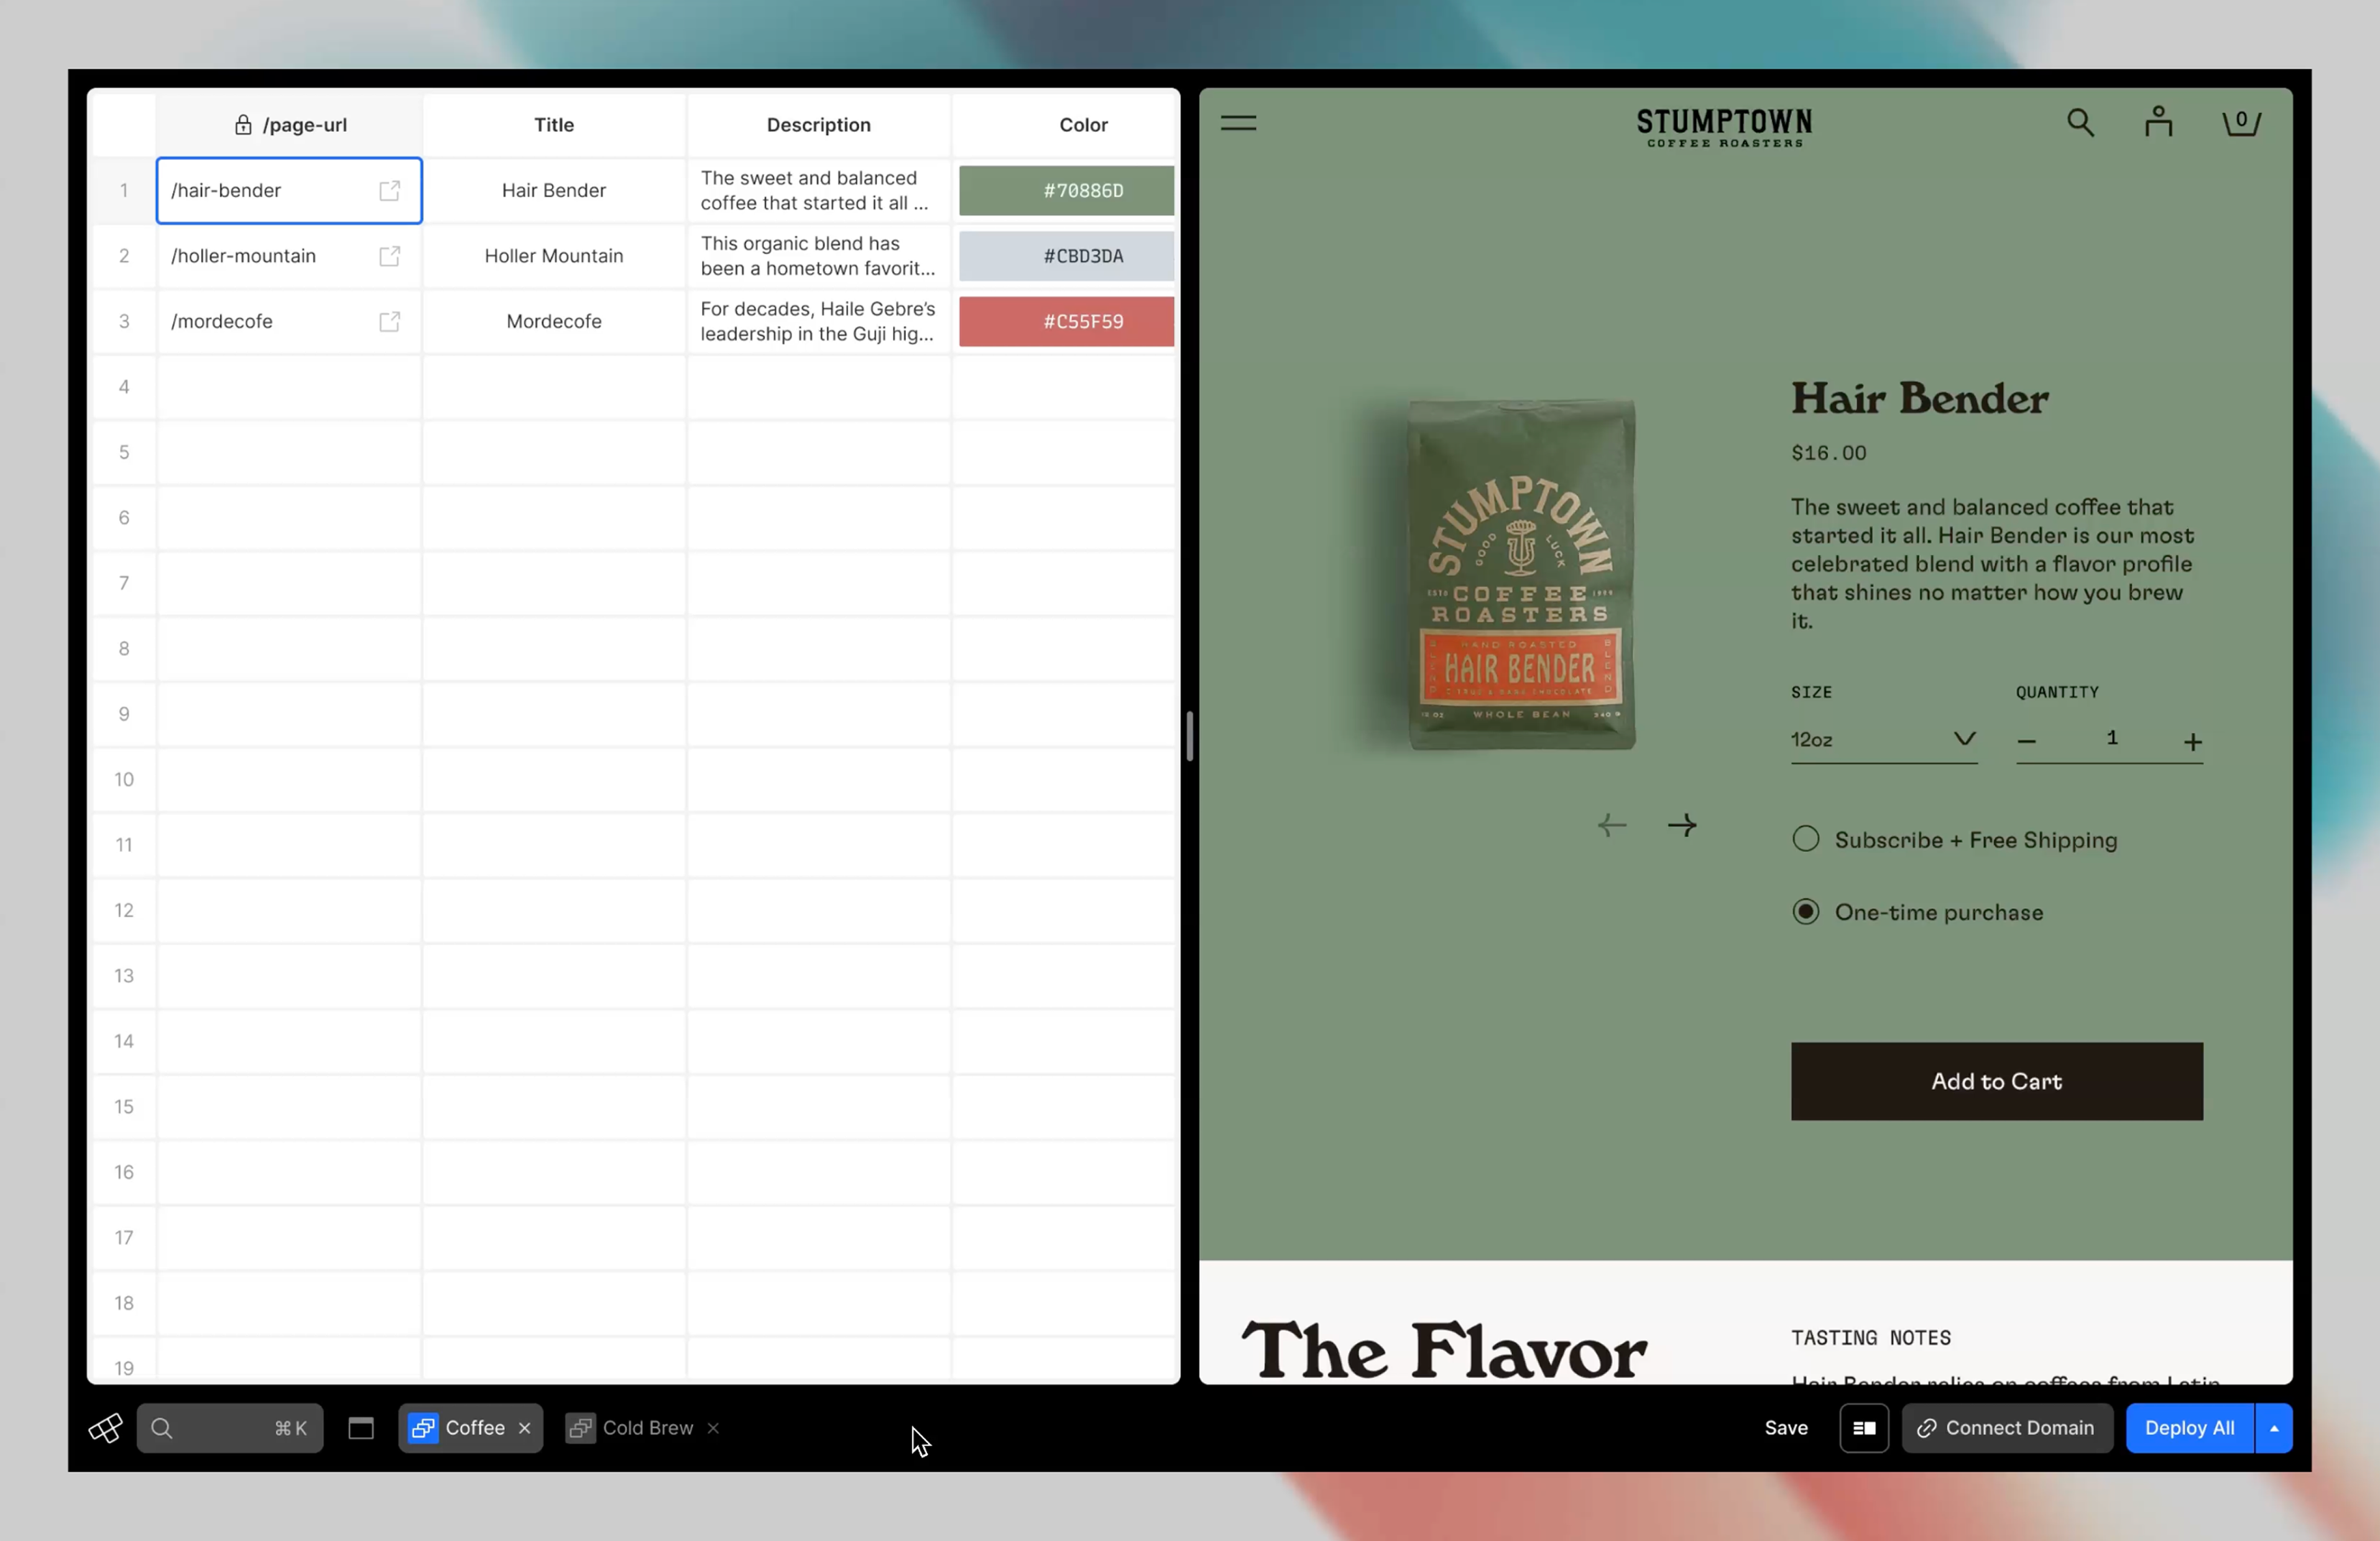Decrease quantity with minus button
This screenshot has width=2380, height=1541.
click(x=2026, y=741)
